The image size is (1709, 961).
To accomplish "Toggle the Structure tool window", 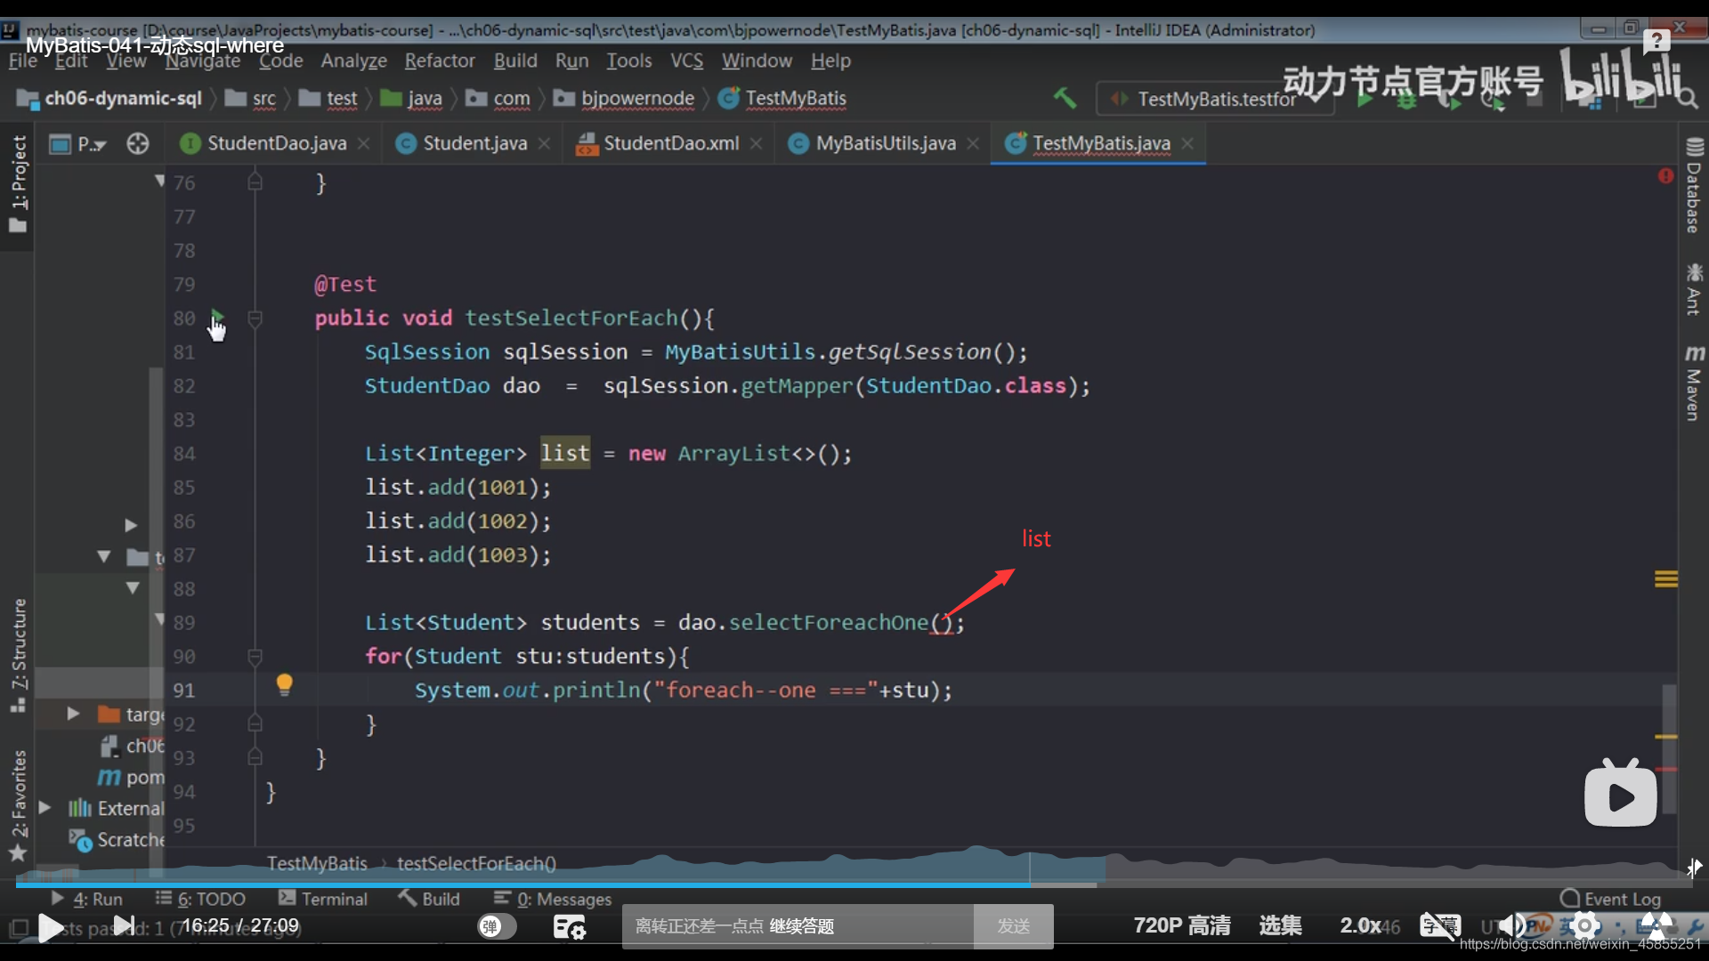I will (x=18, y=655).
